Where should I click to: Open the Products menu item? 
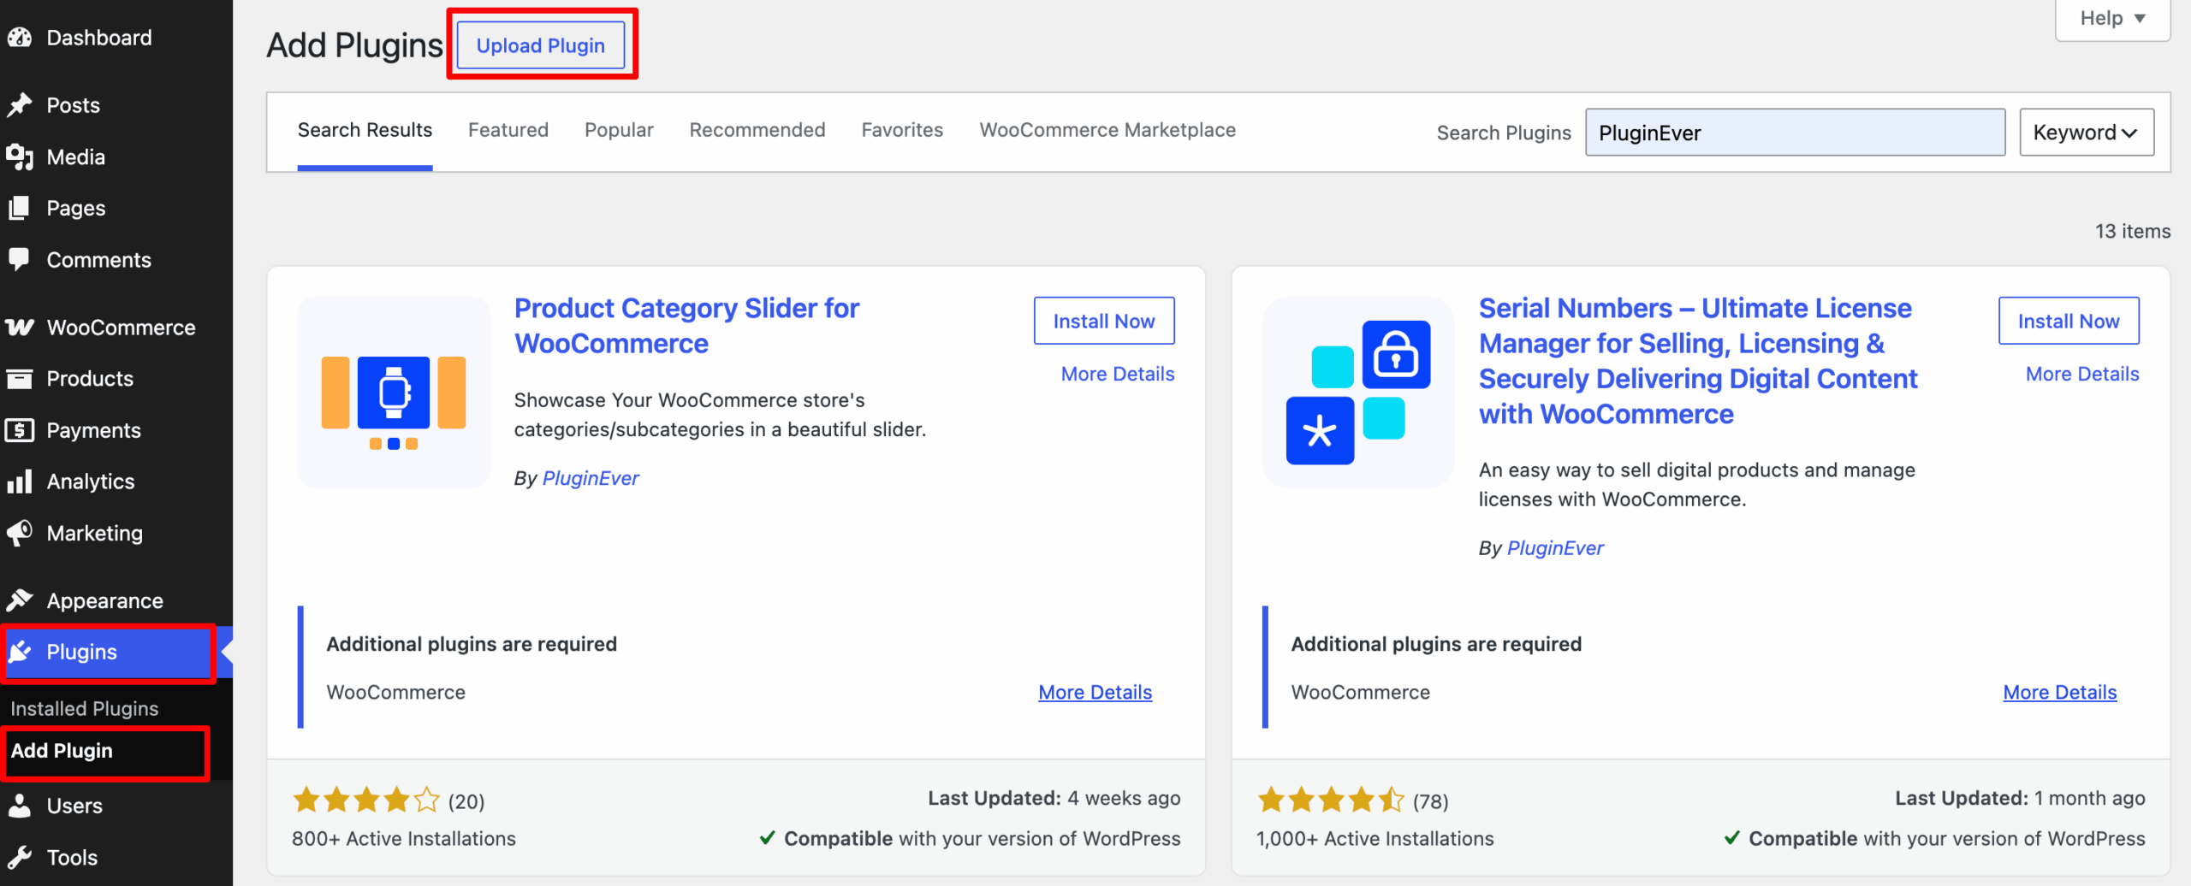click(x=116, y=379)
